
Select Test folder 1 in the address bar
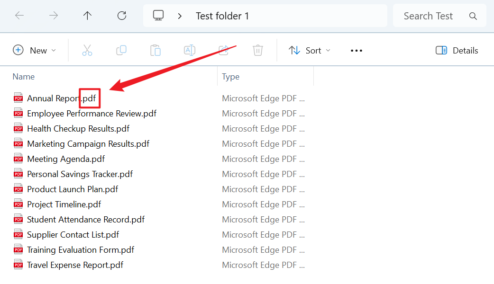coord(222,16)
